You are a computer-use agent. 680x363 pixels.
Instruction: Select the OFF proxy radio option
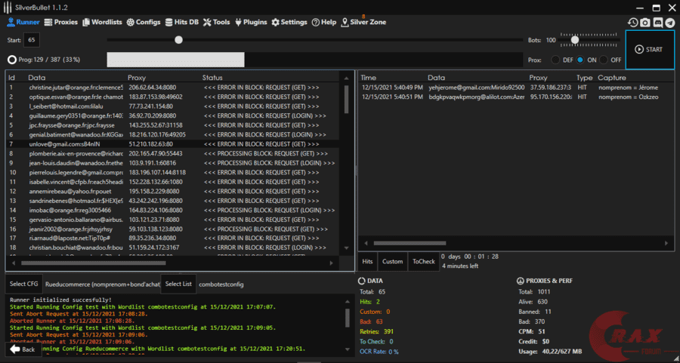coord(604,60)
